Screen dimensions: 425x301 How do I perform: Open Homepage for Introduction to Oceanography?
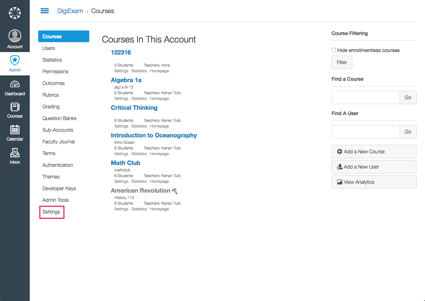coord(159,154)
